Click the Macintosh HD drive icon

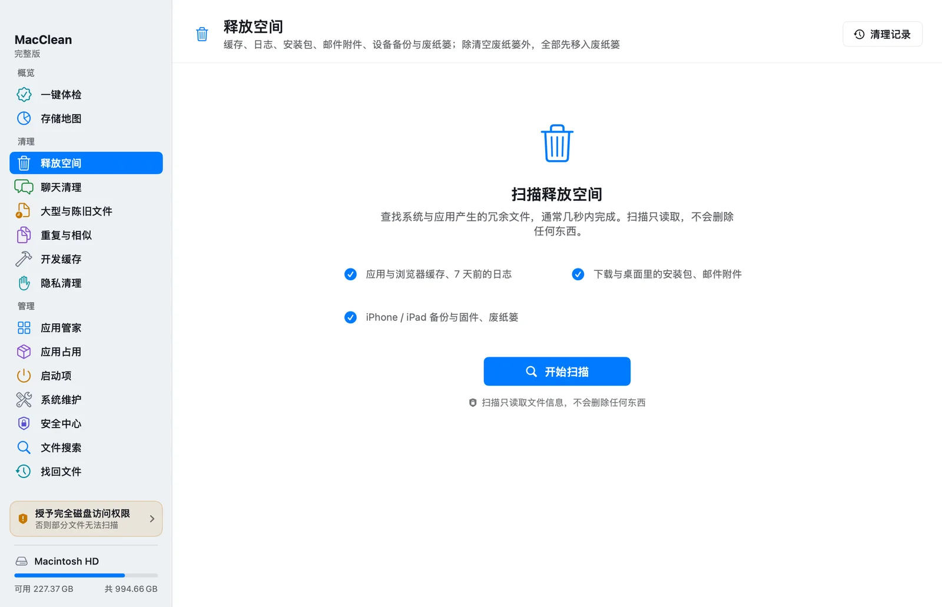pyautogui.click(x=22, y=561)
